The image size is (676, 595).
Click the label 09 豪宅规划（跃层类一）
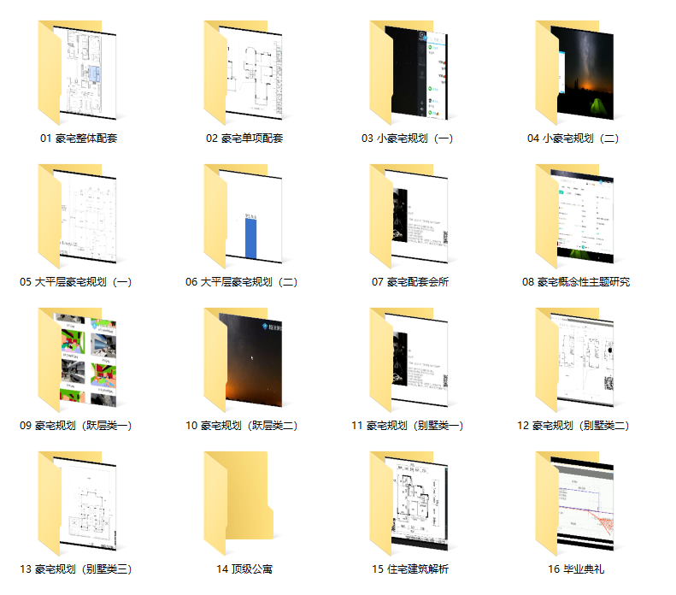click(76, 426)
